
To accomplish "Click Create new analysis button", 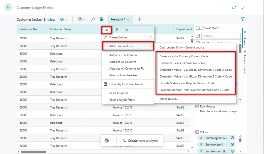I will (x=139, y=141).
